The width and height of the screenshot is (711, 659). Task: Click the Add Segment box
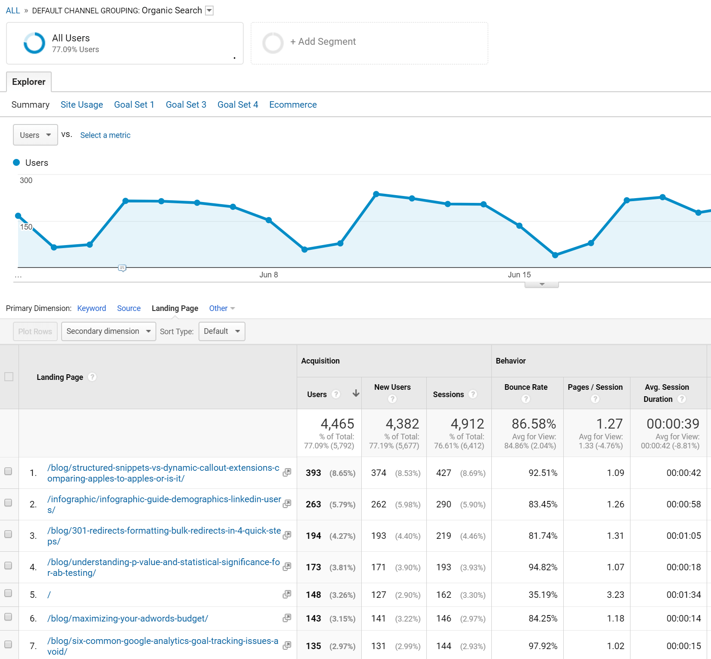369,43
